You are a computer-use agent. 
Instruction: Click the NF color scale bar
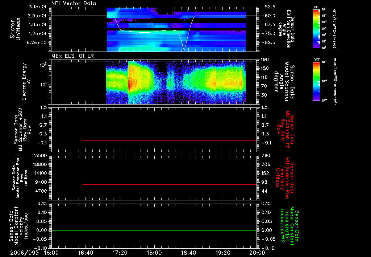(x=317, y=29)
